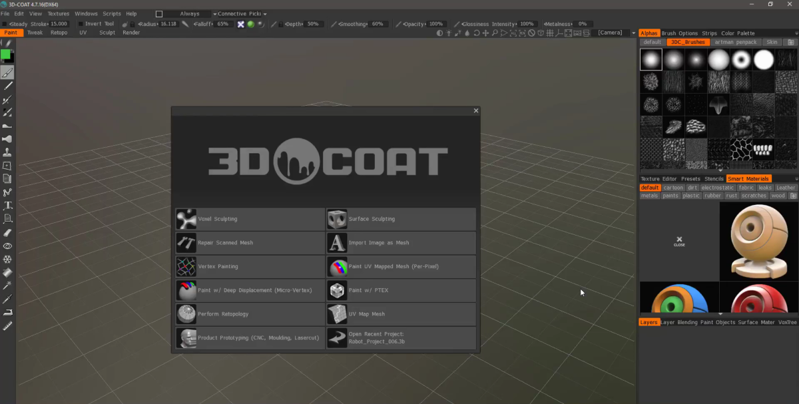Toggle the Invert Tool checkbox
This screenshot has width=799, height=404.
[81, 24]
